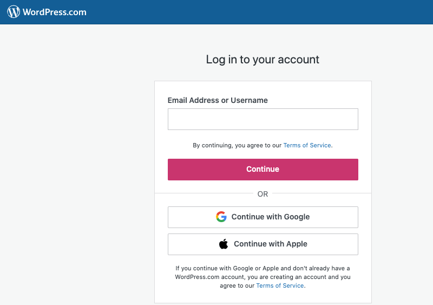Click the WordPress circular W logo

14,12
